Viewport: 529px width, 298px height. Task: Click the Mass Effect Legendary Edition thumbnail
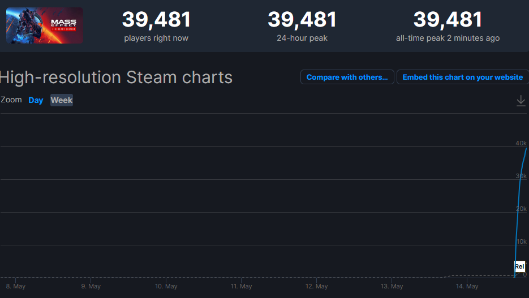45,25
